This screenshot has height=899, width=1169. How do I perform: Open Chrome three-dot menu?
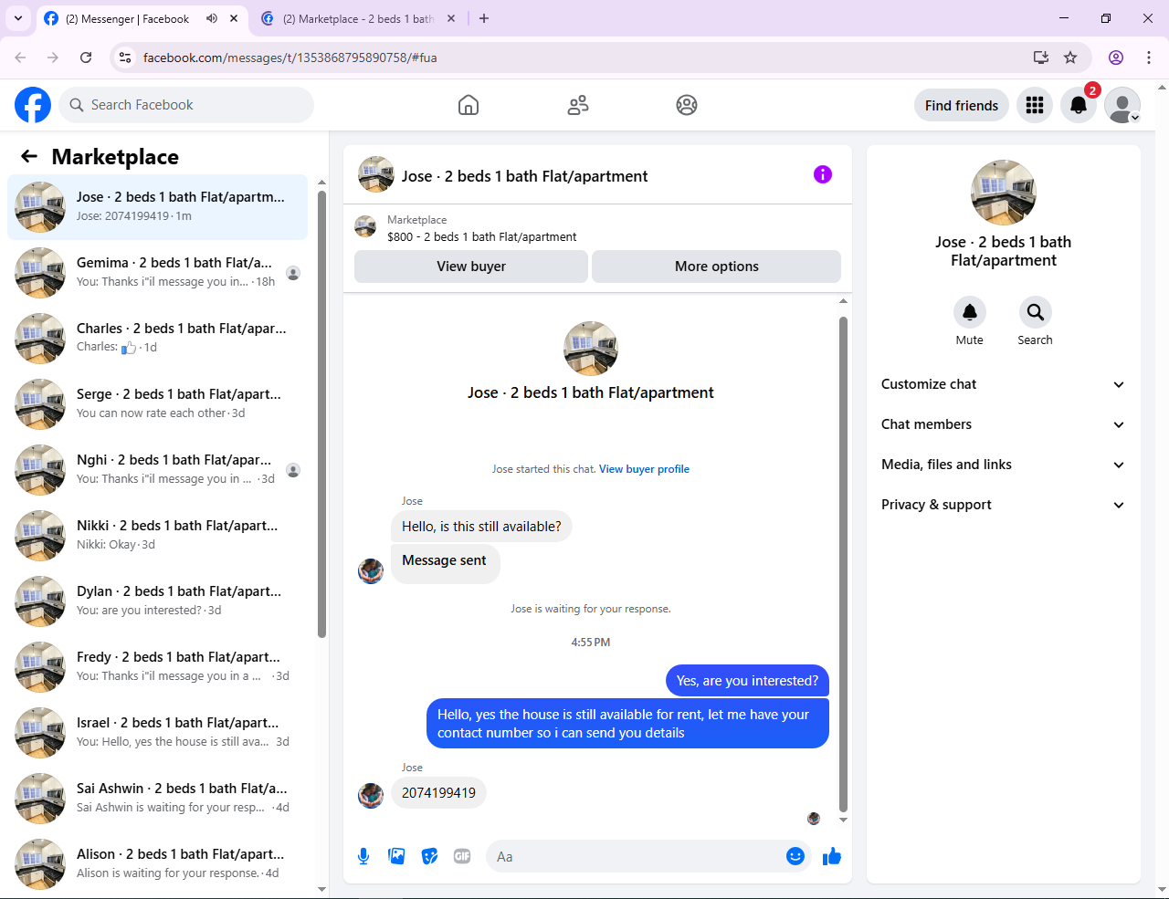click(x=1149, y=57)
